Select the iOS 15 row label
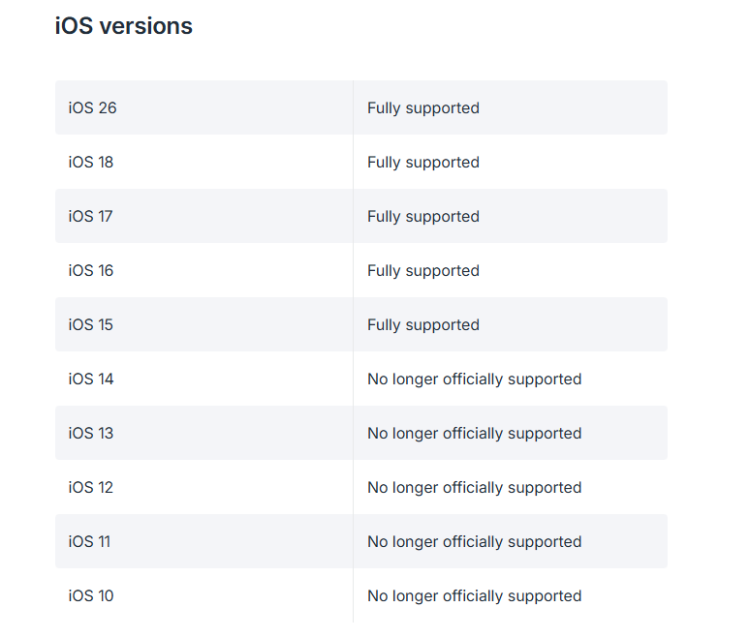Screen dimensions: 750x638 91,324
